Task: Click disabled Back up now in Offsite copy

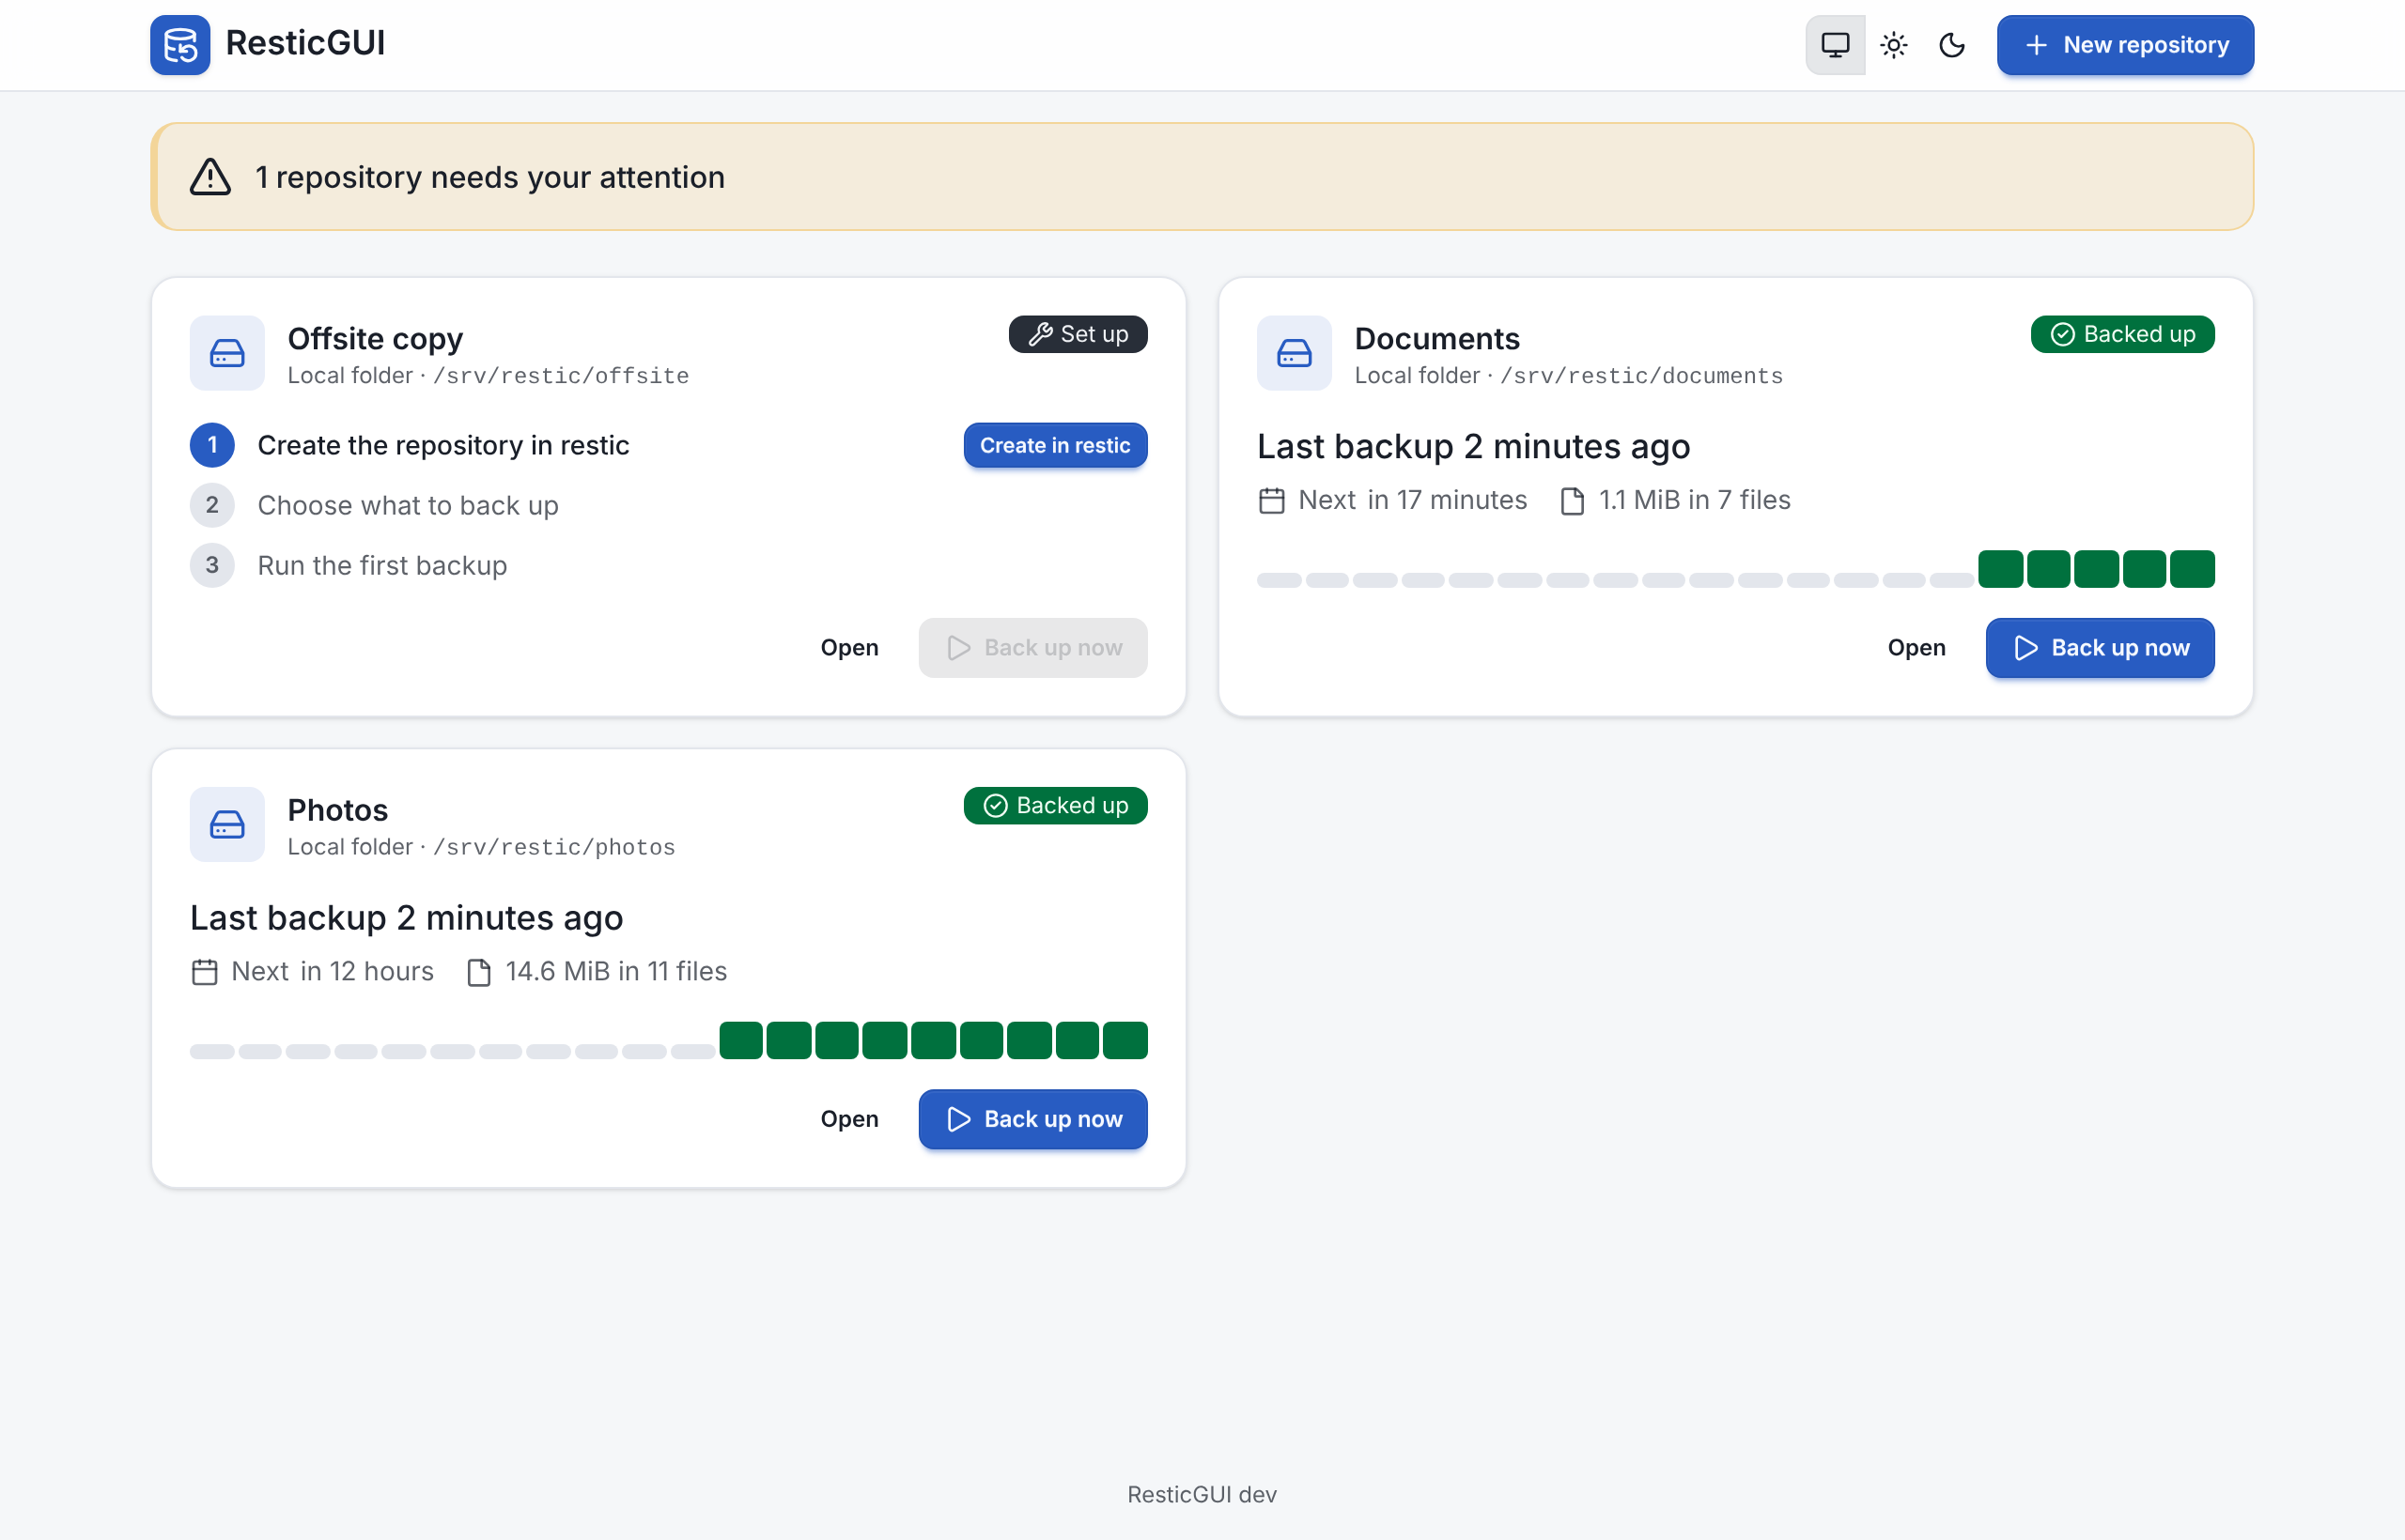Action: coord(1032,647)
